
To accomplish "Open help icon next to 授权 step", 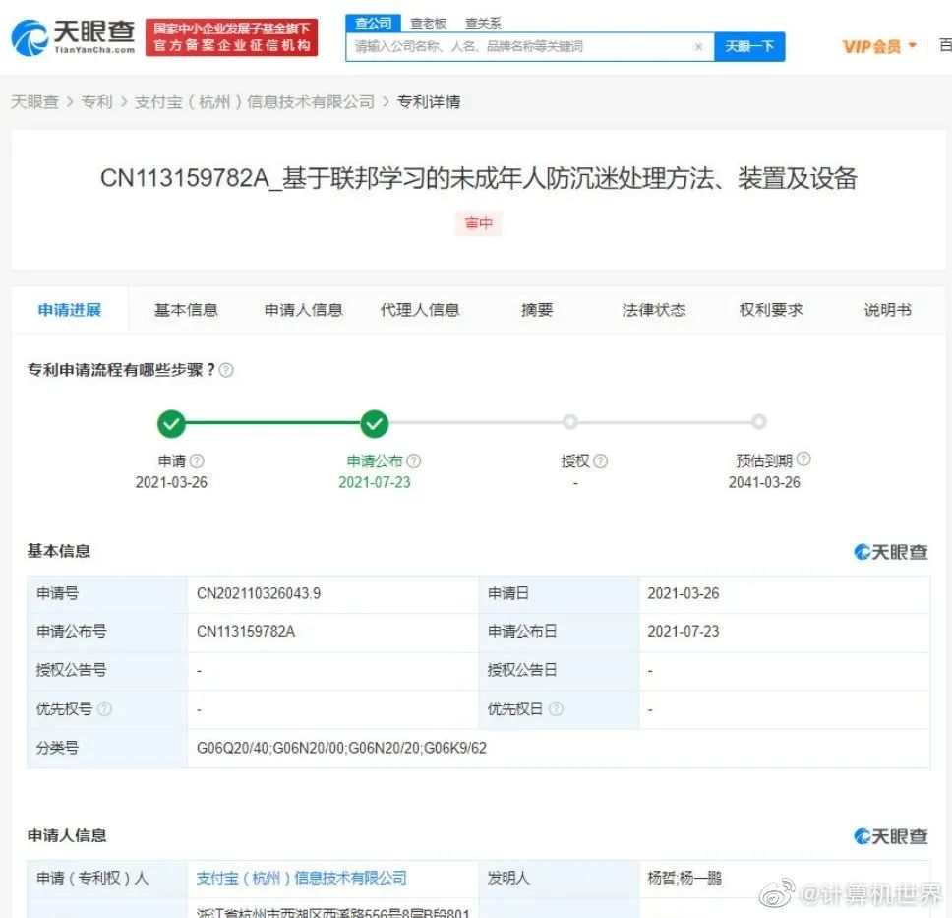I will tap(601, 461).
